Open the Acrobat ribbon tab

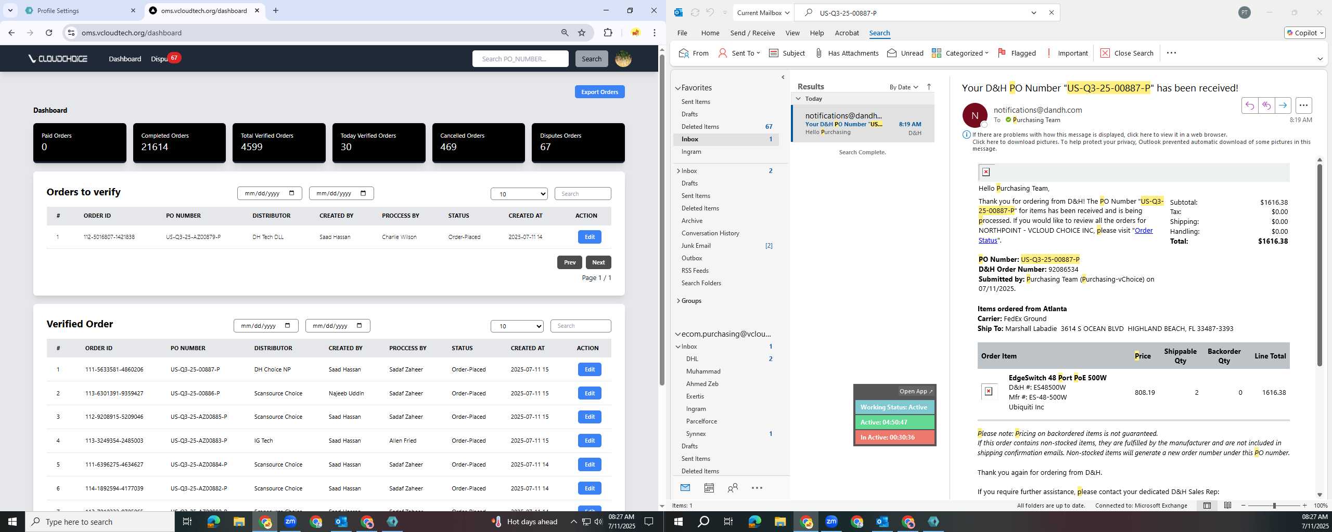[x=847, y=33]
